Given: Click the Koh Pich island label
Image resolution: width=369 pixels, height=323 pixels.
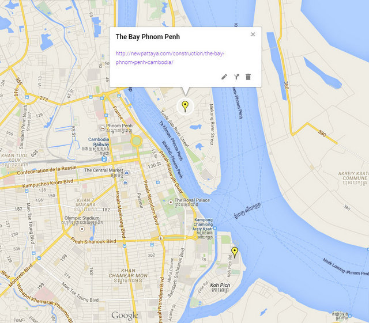Looking at the screenshot, I should (220, 285).
